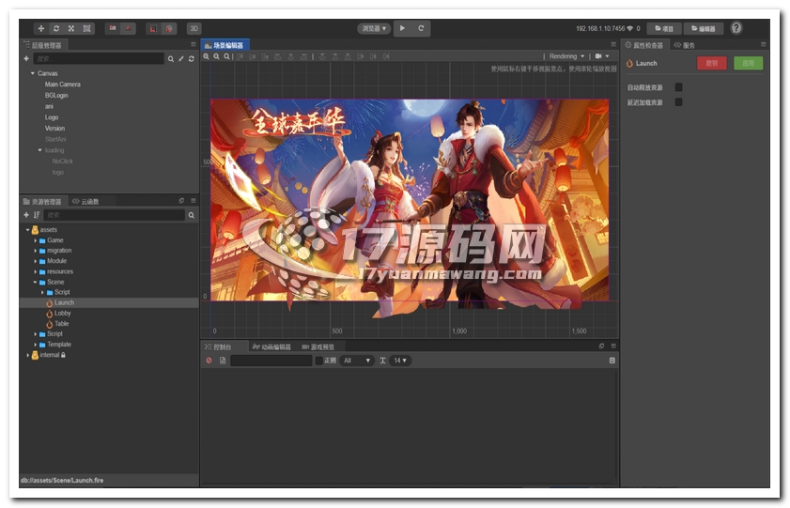
Task: Open the console log file icon
Action: click(x=223, y=361)
